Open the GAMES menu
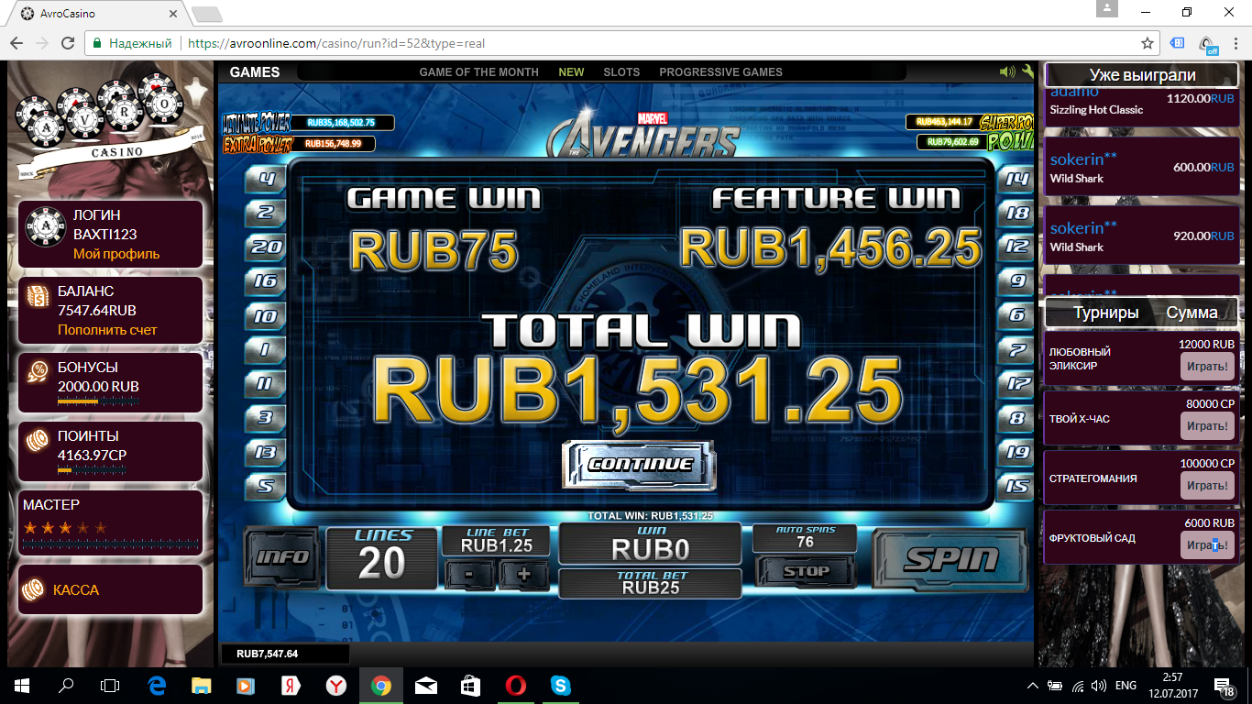Image resolution: width=1252 pixels, height=704 pixels. click(x=255, y=72)
